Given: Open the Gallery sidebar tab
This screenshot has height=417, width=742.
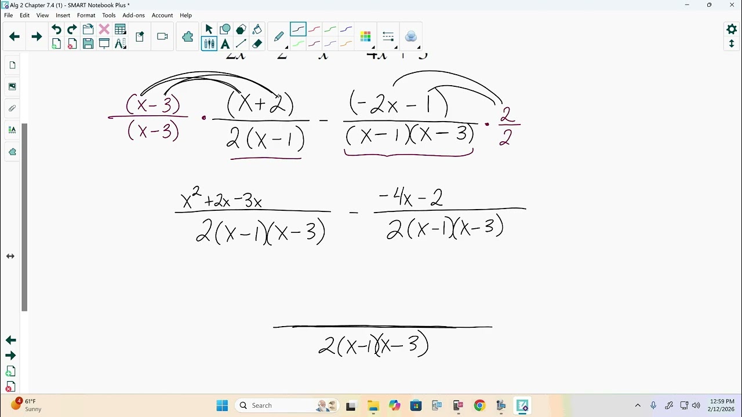Looking at the screenshot, I should tap(12, 87).
